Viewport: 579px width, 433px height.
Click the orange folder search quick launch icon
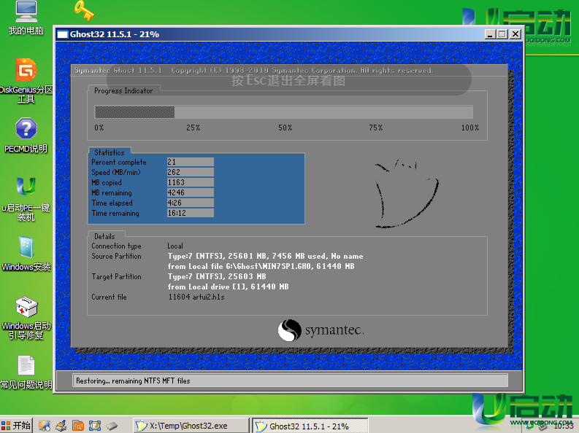tap(78, 426)
